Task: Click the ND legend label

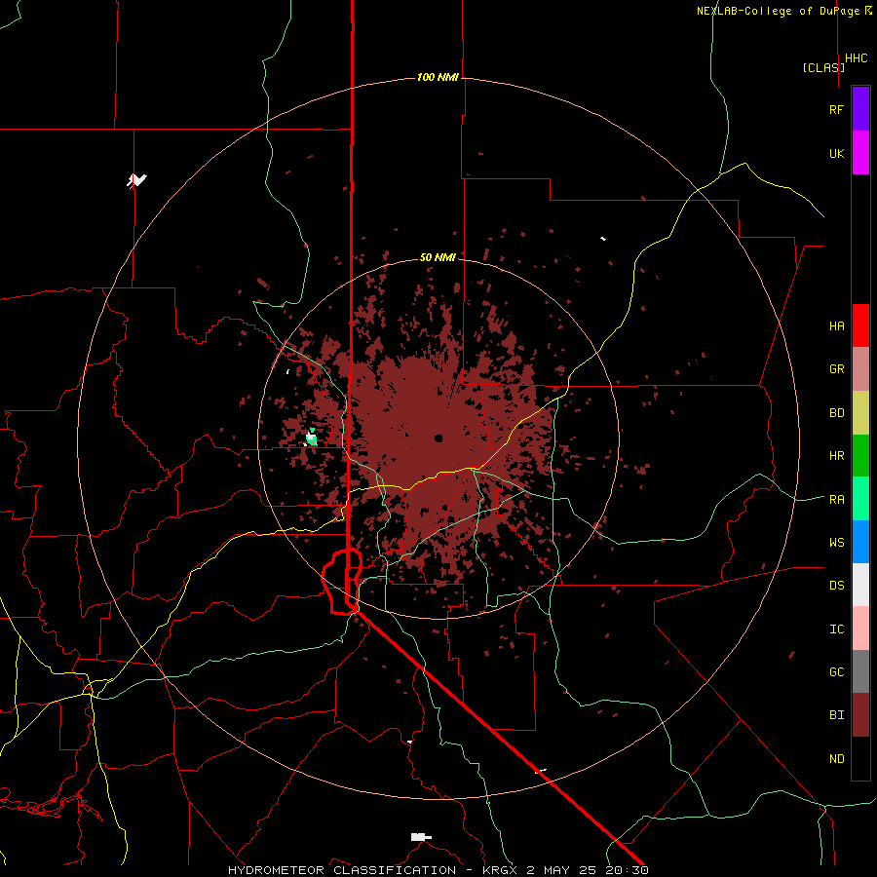Action: coord(836,758)
